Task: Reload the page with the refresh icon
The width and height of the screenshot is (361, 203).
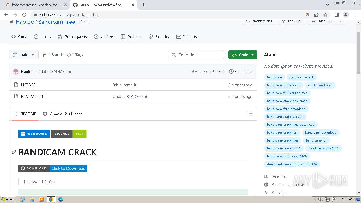Action: [x=24, y=15]
